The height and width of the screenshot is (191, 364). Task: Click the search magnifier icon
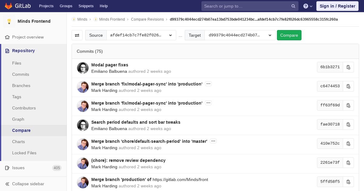click(x=293, y=6)
